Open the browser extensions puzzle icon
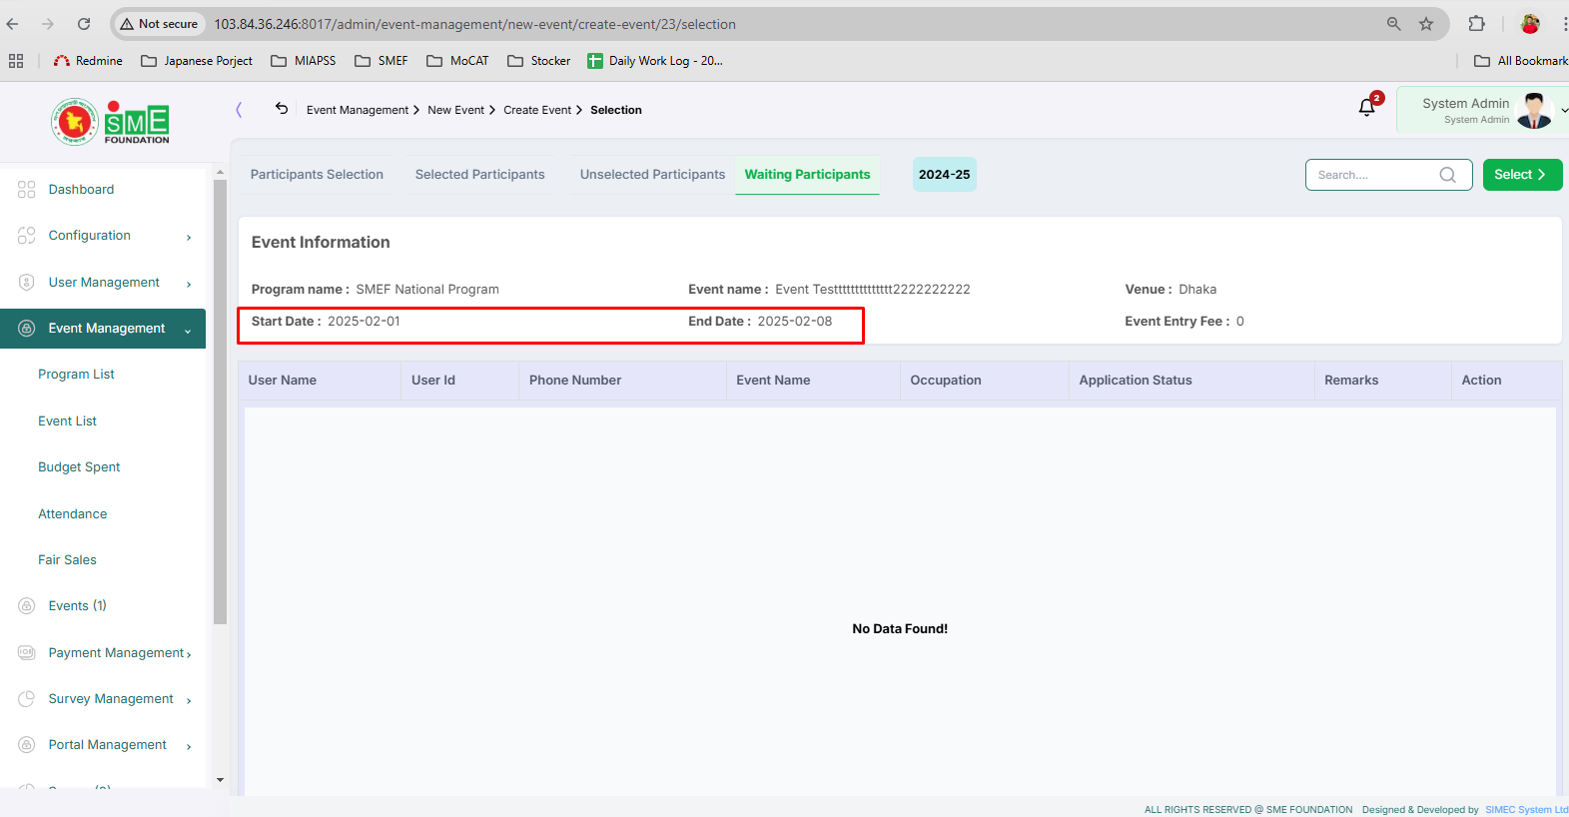 click(1476, 24)
